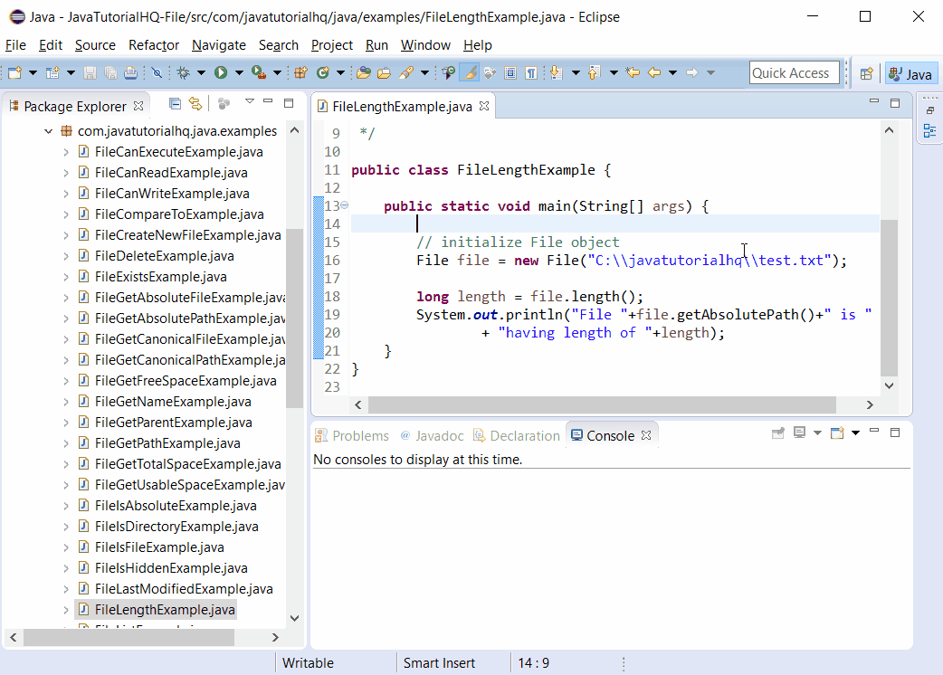Print the file using the Print icon
This screenshot has height=675, width=943.
pyautogui.click(x=130, y=72)
